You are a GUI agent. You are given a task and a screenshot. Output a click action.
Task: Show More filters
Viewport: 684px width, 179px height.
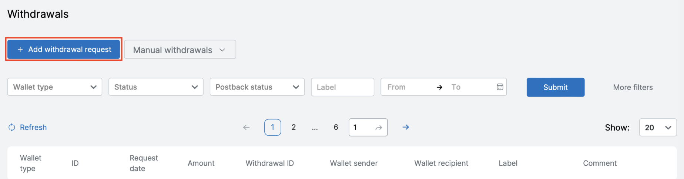[633, 87]
